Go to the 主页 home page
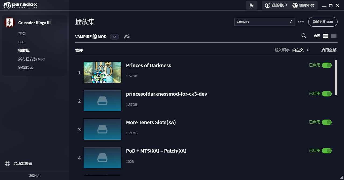The height and width of the screenshot is (180, 344). pos(22,33)
